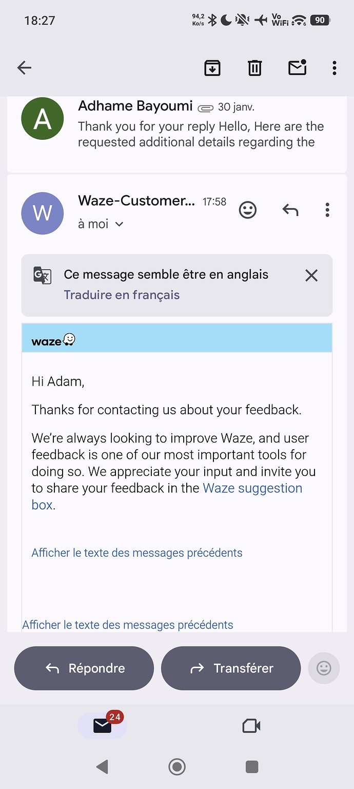The height and width of the screenshot is (789, 354).
Task: Tap "Traduire en français" link
Action: pyautogui.click(x=122, y=295)
